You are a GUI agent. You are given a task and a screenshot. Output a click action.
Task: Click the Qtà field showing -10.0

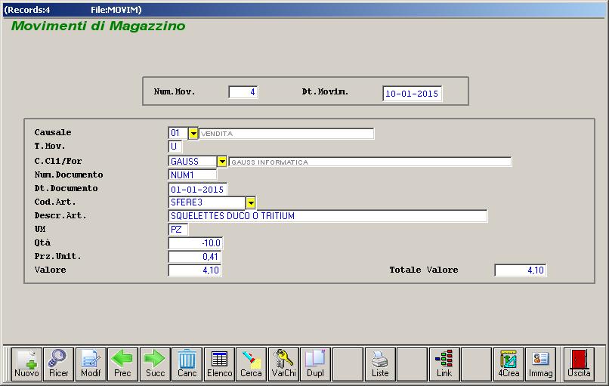(x=196, y=243)
